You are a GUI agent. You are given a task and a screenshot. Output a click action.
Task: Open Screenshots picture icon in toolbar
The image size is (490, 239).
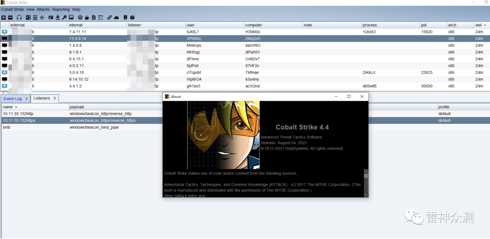click(71, 18)
